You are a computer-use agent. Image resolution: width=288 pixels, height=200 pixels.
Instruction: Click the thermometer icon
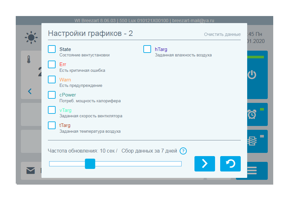pos(29,59)
